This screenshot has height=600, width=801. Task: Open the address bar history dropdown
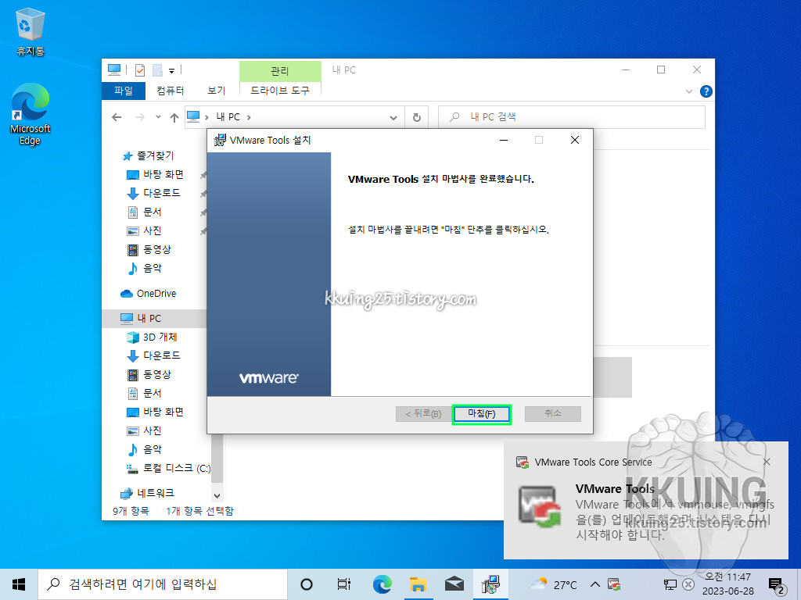point(393,117)
